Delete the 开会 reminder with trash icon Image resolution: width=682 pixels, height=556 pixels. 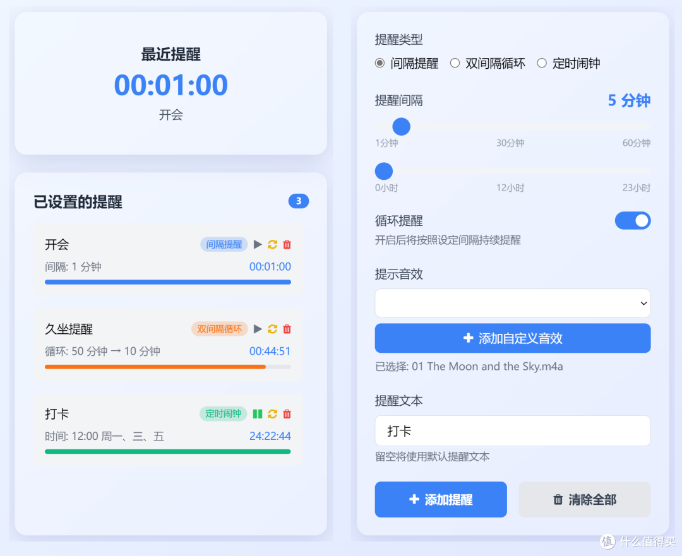pyautogui.click(x=287, y=244)
